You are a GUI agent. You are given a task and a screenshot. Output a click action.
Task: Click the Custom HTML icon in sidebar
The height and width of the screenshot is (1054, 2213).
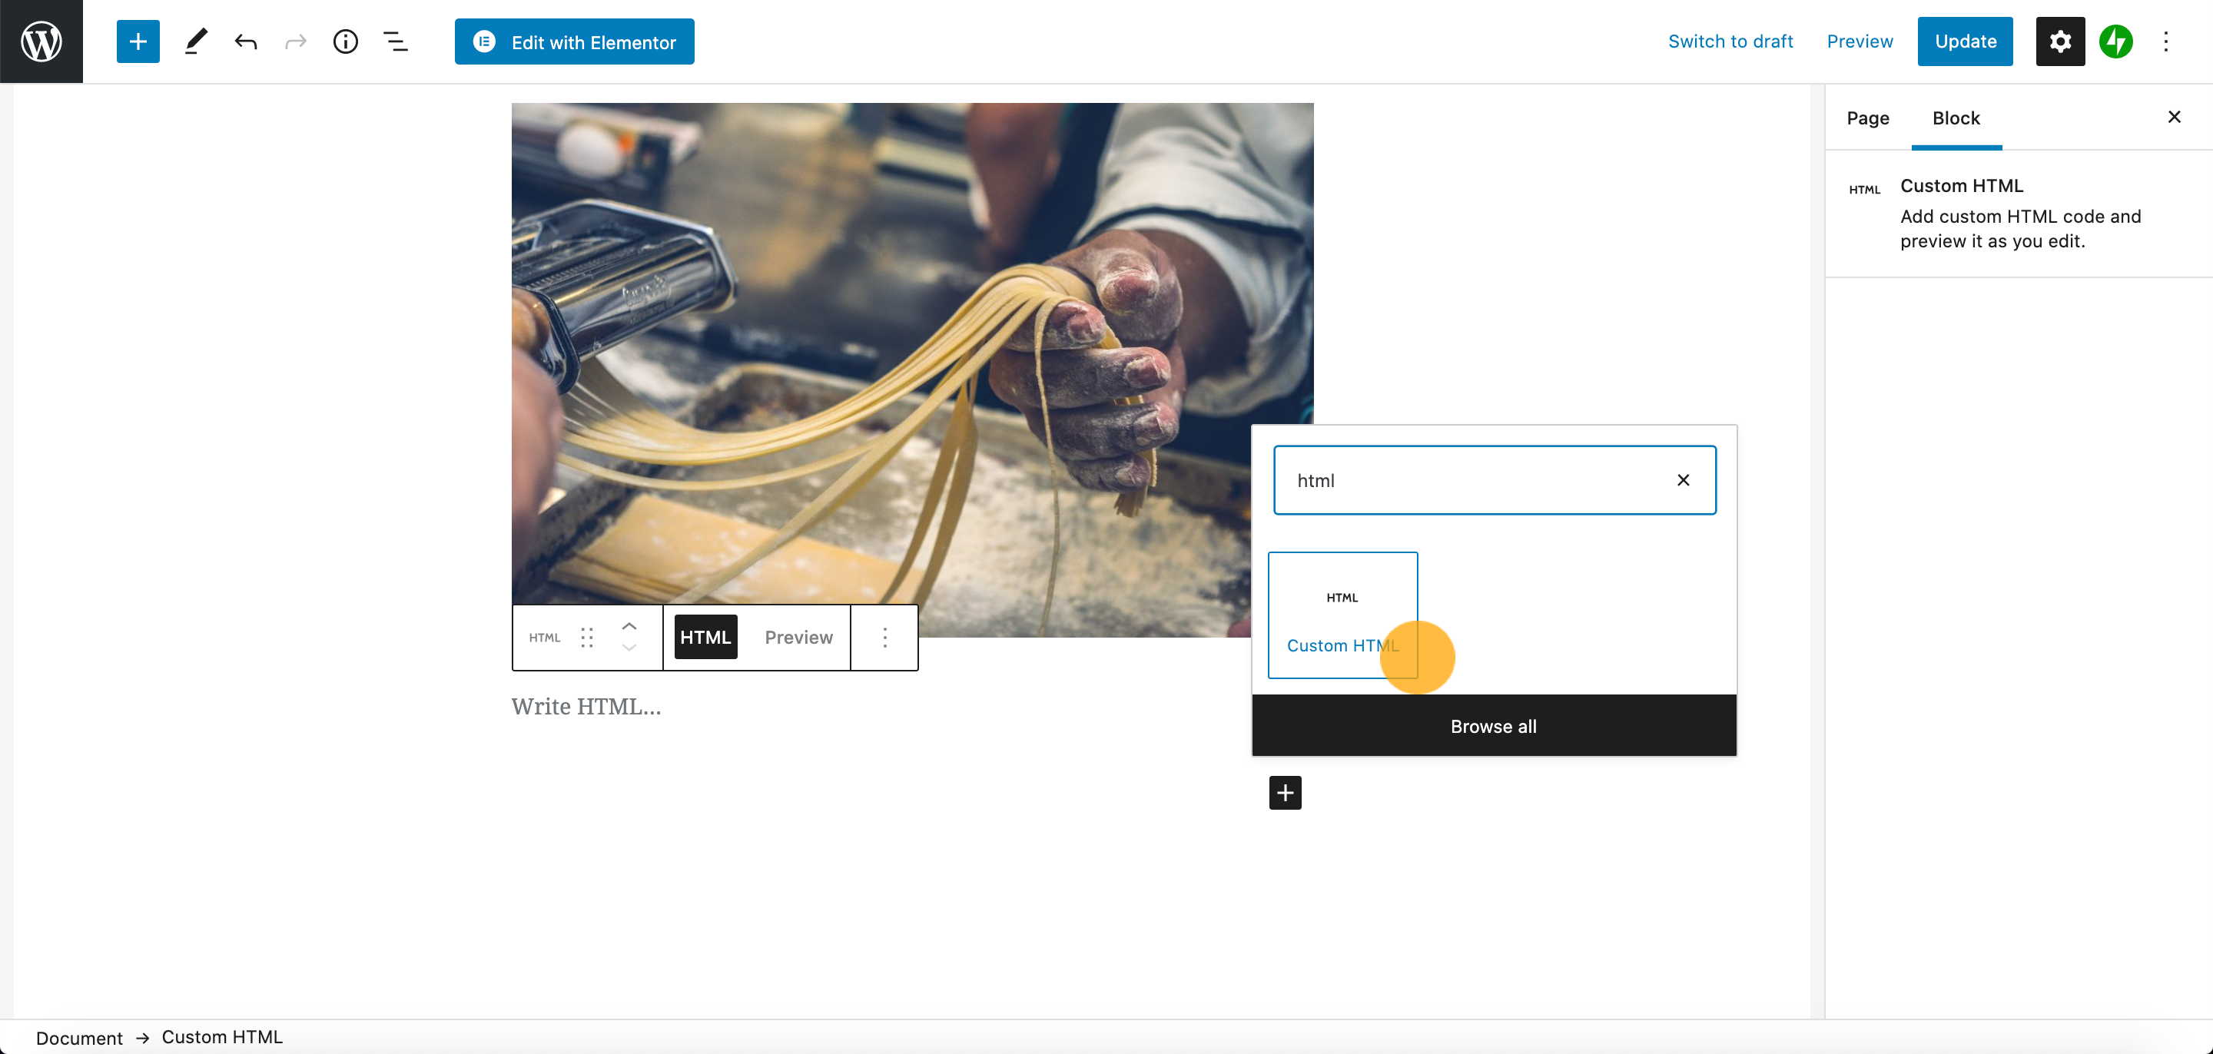click(x=1864, y=190)
